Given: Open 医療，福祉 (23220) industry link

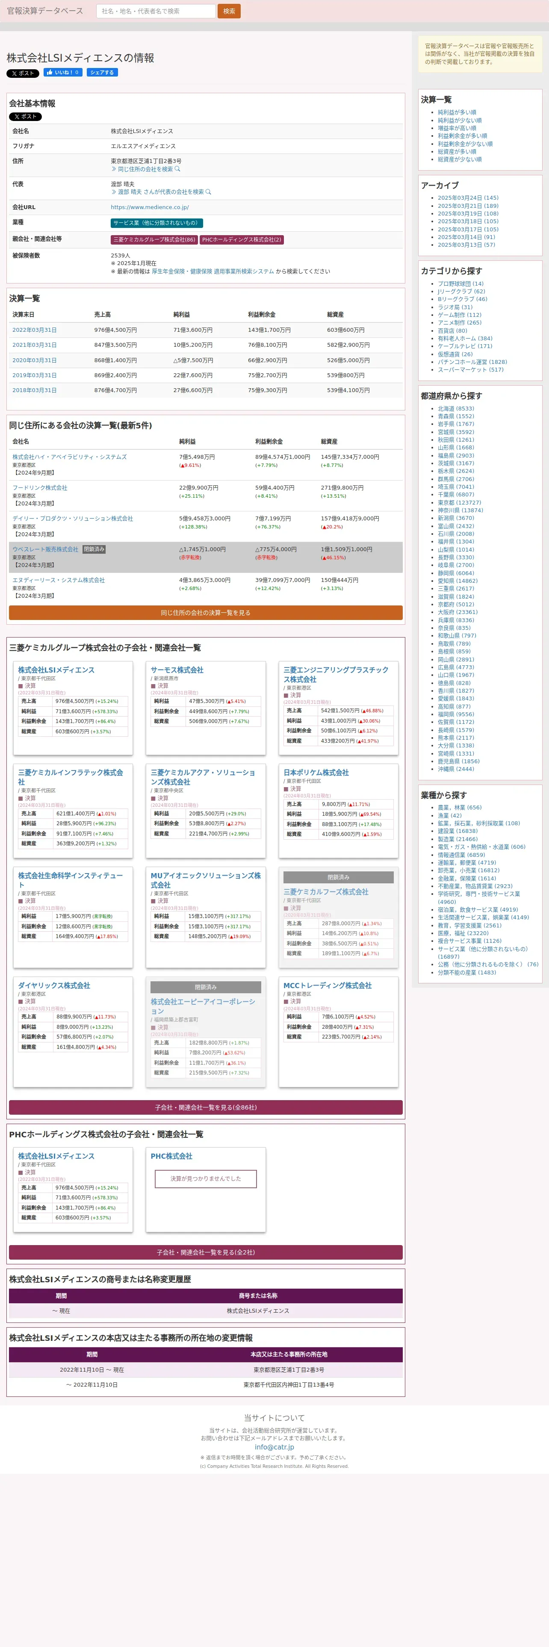Looking at the screenshot, I should 463,933.
